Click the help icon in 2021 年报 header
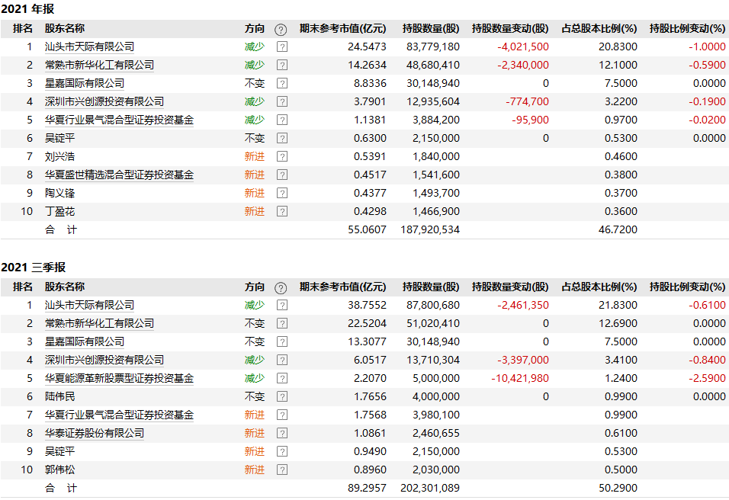This screenshot has height=500, width=729. [x=281, y=30]
